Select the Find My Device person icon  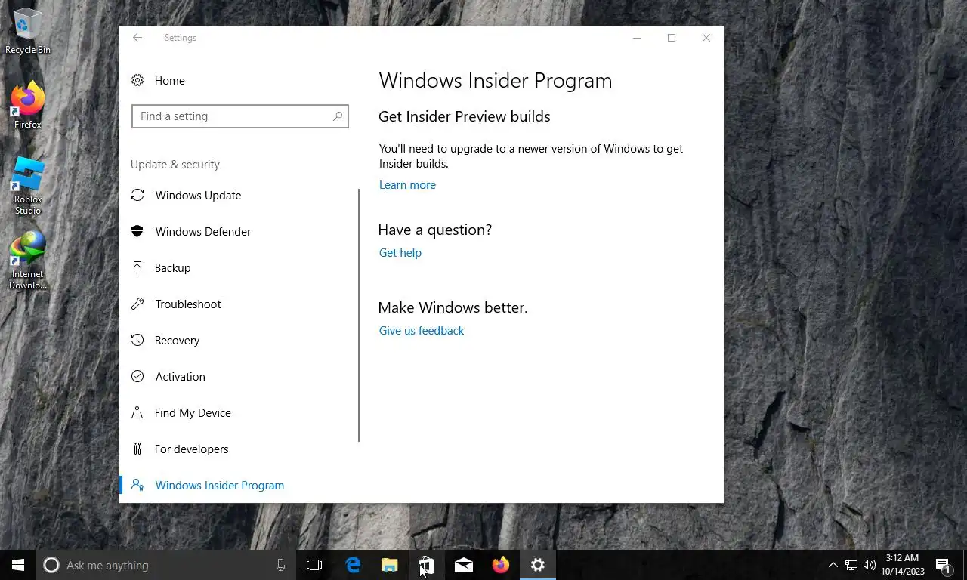click(x=137, y=412)
